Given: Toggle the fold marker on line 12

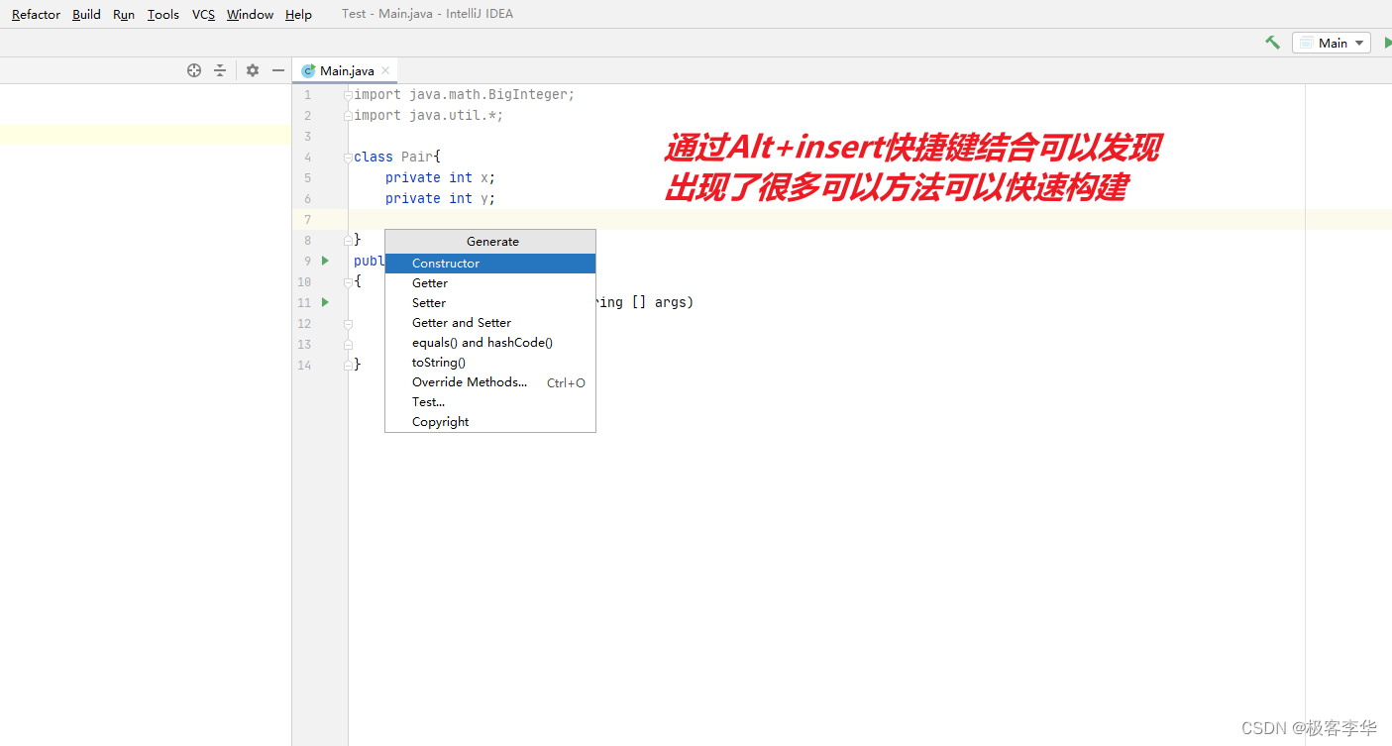Looking at the screenshot, I should point(348,324).
